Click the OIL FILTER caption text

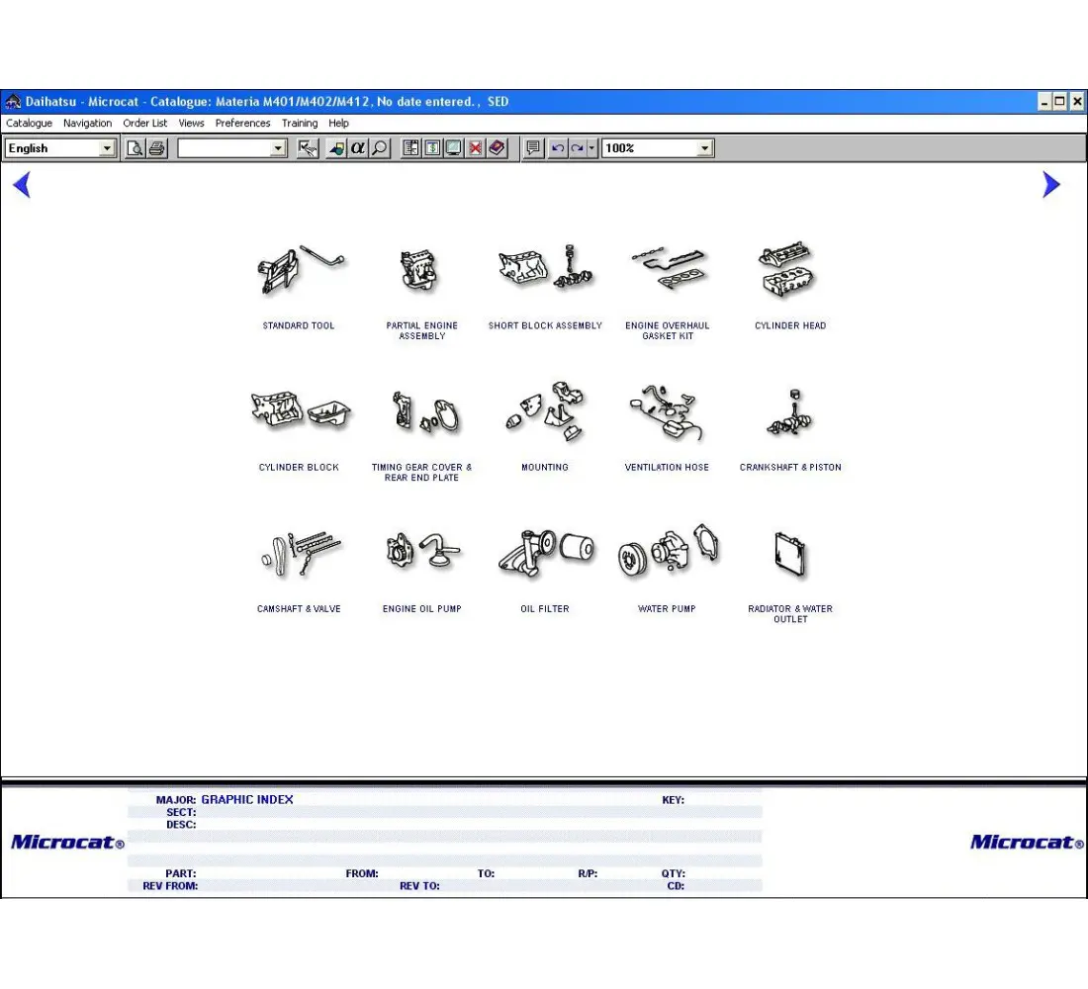pyautogui.click(x=545, y=608)
